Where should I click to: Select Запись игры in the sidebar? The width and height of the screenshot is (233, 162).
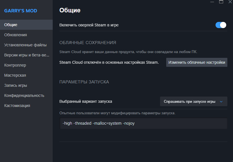click(x=26, y=85)
